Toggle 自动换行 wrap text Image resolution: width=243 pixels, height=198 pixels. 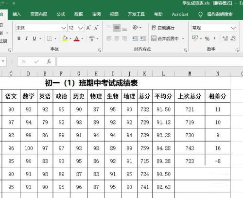[163, 28]
